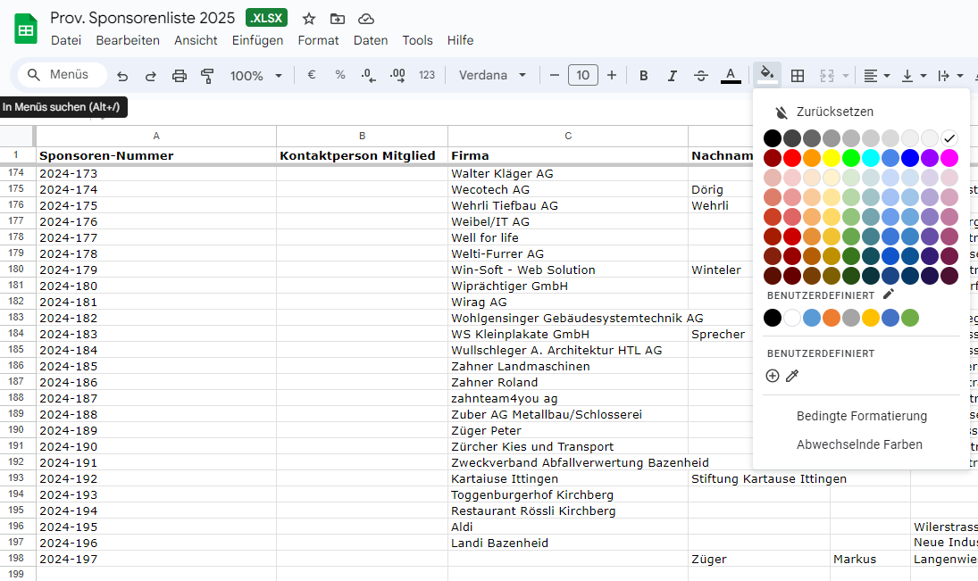This screenshot has height=581, width=978.
Task: Open Bedingte Formatierung
Action: click(x=861, y=417)
